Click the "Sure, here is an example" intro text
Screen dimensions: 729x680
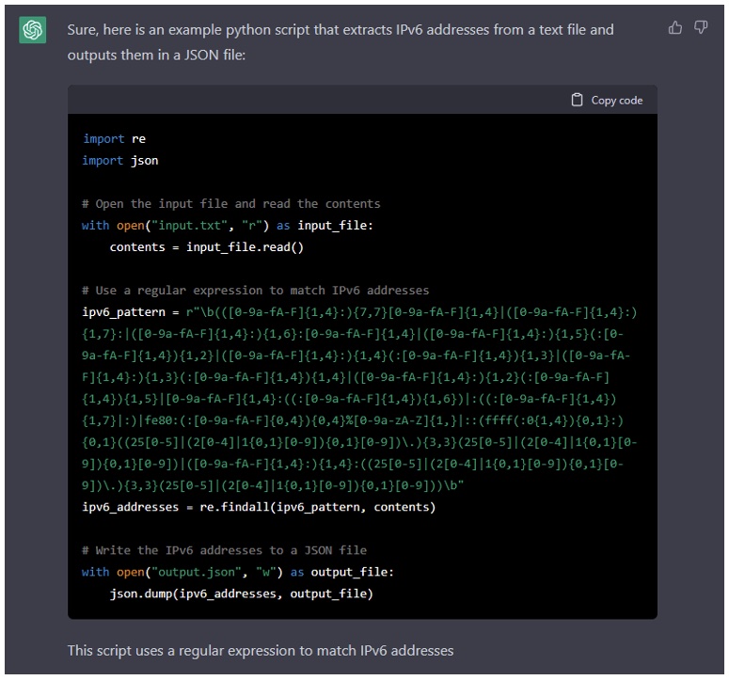pos(340,30)
